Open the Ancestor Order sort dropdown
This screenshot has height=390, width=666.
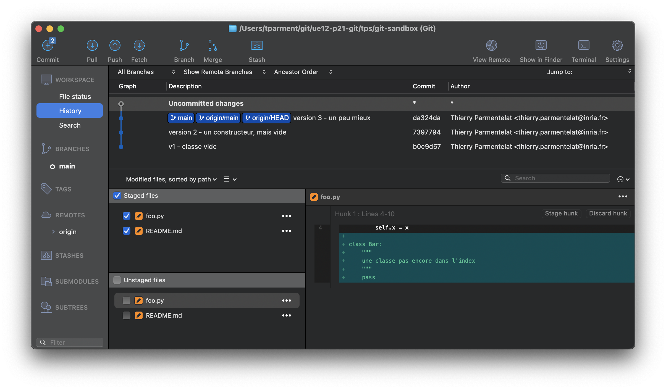(x=303, y=72)
